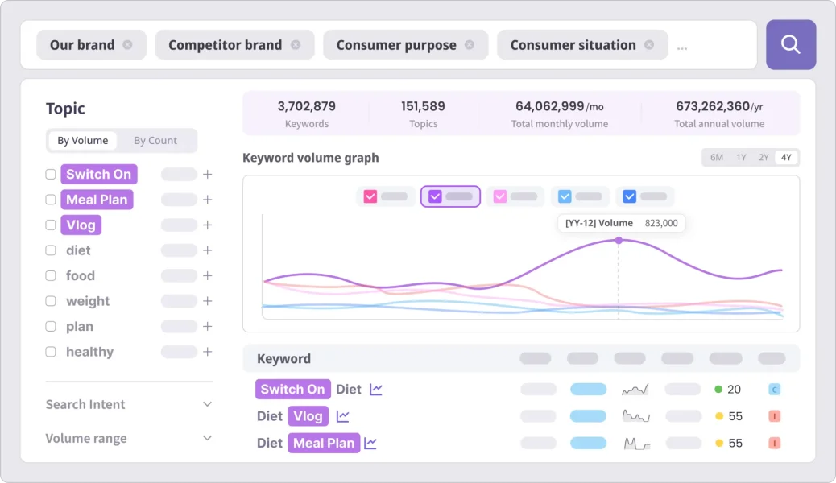Toggle the pink legend checkbox in graph
836x483 pixels.
coord(370,196)
